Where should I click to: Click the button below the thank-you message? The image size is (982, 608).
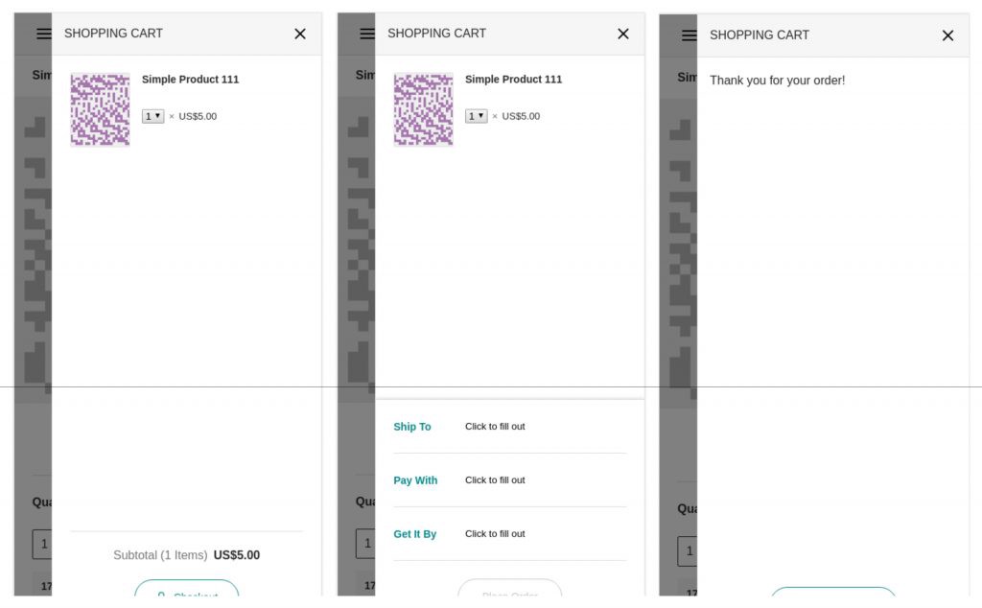[832, 596]
